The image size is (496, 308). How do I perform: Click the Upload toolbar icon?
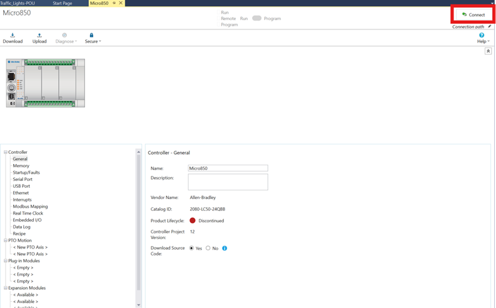[x=39, y=36]
